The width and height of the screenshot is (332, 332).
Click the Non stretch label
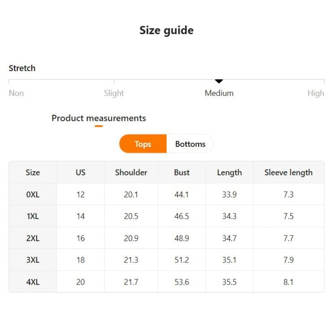tap(16, 93)
